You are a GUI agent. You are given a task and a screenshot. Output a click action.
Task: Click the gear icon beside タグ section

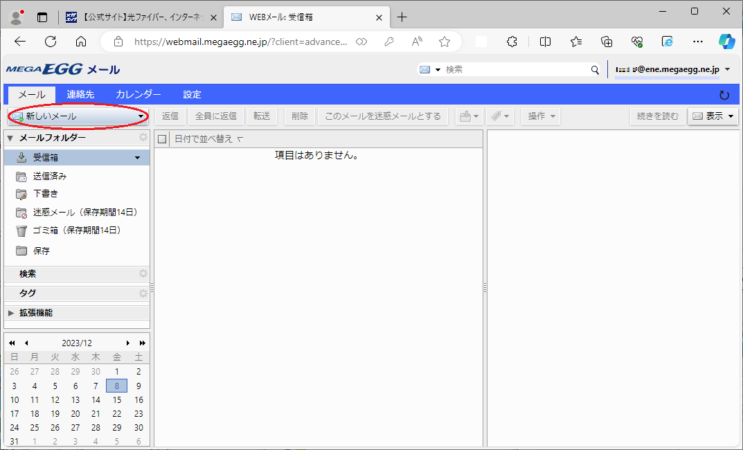tap(143, 293)
